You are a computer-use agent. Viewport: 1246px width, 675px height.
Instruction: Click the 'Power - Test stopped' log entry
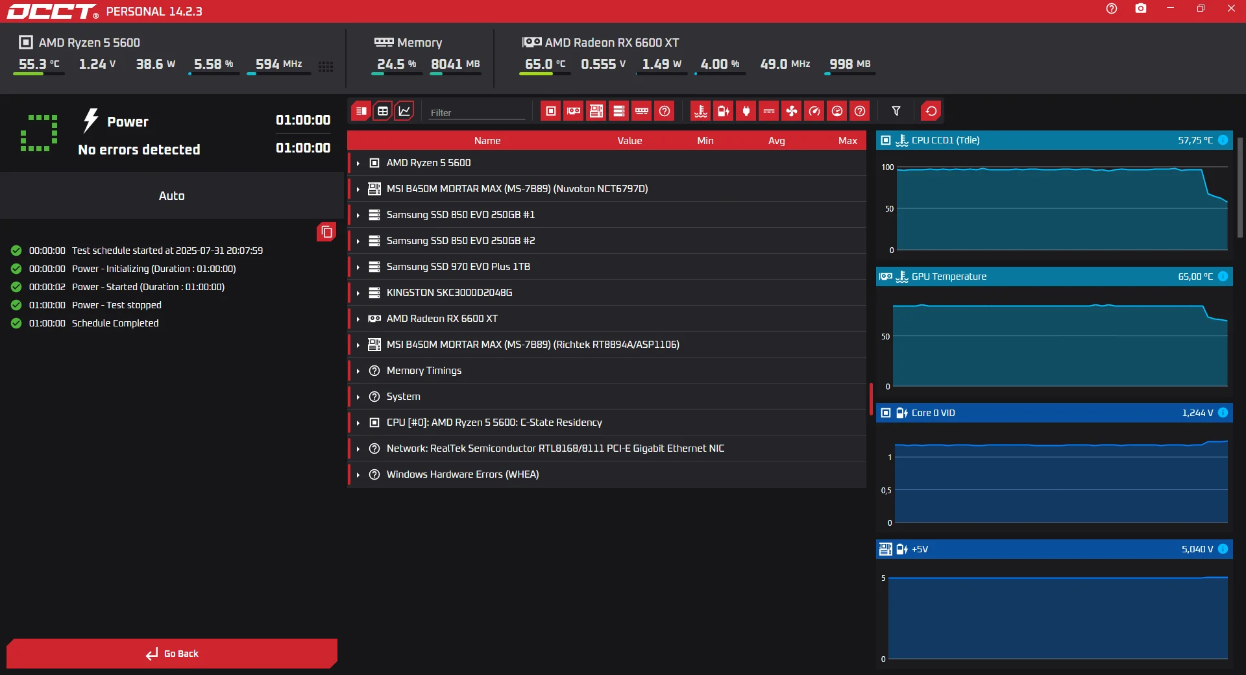(x=117, y=305)
